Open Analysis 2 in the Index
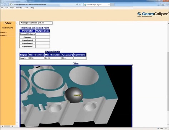Image resolution: width=169 pixels, height=130 pixels. click(4, 35)
